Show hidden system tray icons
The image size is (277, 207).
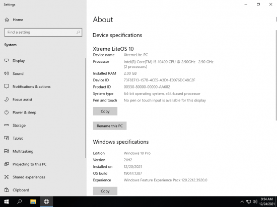[242, 201]
